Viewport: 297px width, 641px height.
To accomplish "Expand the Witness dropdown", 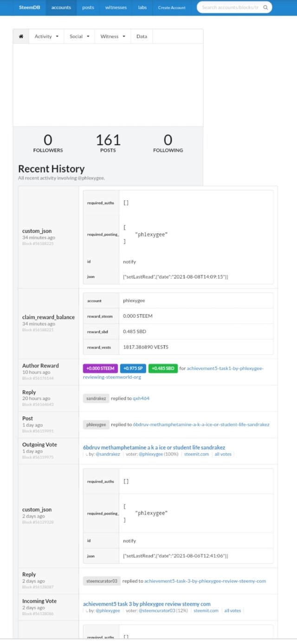I will (113, 36).
